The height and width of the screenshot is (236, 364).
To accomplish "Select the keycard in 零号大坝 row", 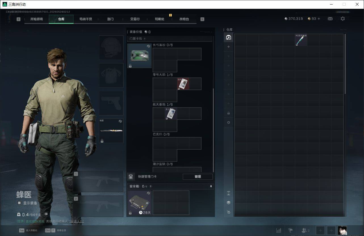I will click(183, 84).
